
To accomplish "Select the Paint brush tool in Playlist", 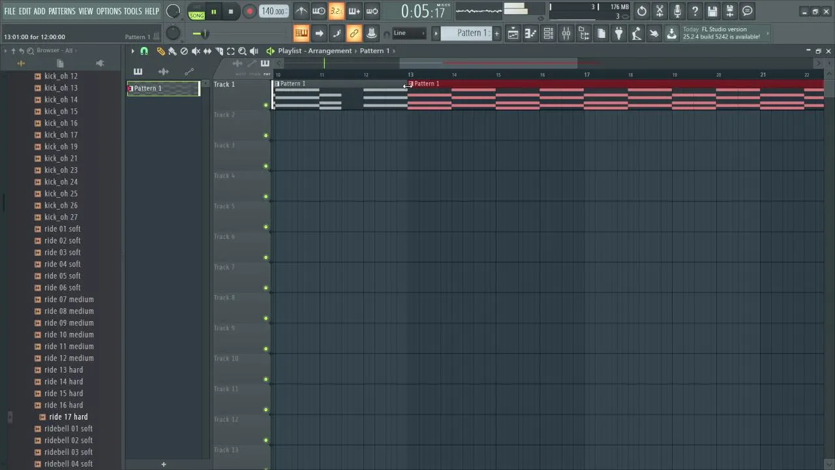I will coord(172,51).
